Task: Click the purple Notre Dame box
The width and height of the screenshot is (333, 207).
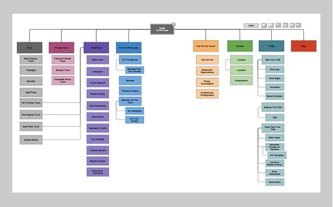Action: (x=98, y=117)
